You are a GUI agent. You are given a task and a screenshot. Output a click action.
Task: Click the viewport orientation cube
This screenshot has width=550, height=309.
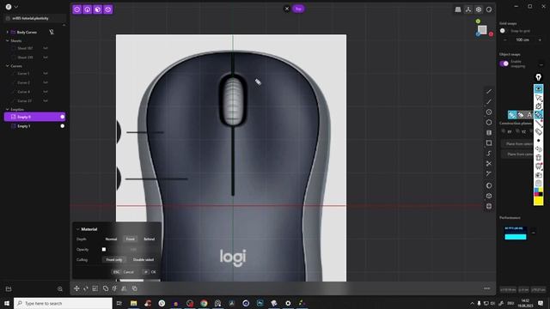pyautogui.click(x=482, y=30)
